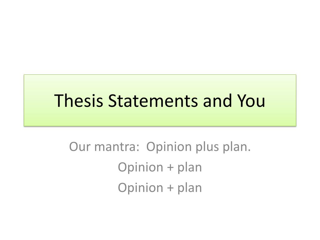Click the word "You" in the title
Image resolution: width=320 pixels, height=240 pixels.
click(x=251, y=100)
